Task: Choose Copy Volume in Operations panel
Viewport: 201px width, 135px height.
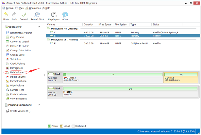Action: coord(15,37)
